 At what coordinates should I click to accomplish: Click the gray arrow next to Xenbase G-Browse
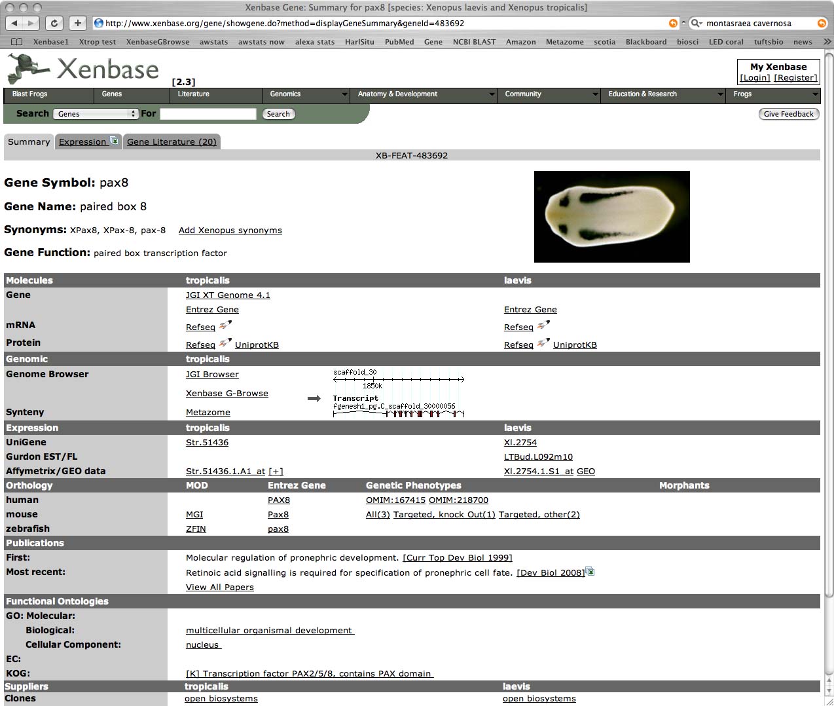[x=314, y=398]
